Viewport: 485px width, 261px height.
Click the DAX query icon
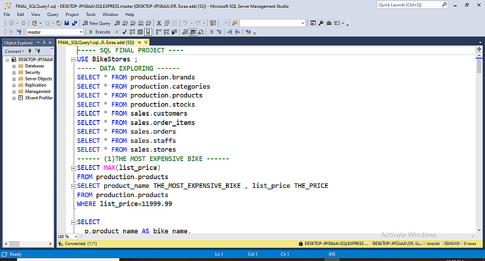point(149,23)
